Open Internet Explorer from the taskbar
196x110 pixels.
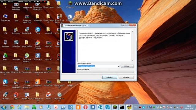tap(19, 107)
